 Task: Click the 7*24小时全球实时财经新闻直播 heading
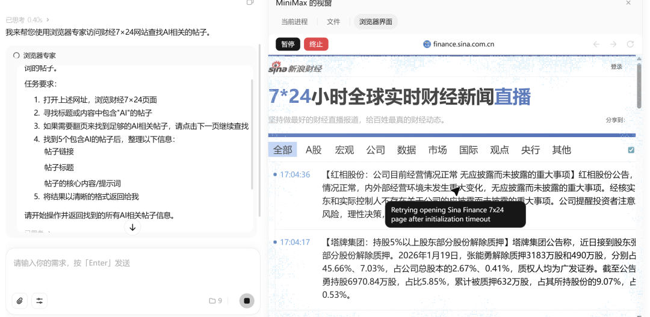coord(400,97)
